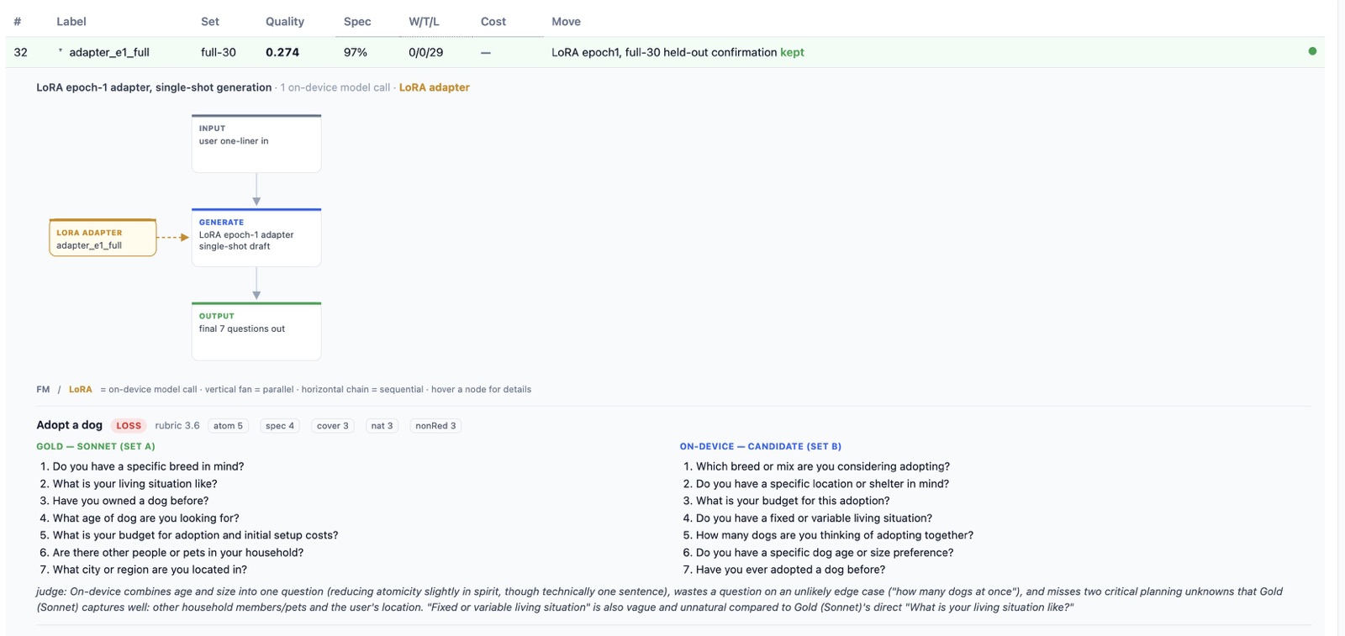Collapse row 32 expander triangle
1345x636 pixels.
tap(60, 51)
